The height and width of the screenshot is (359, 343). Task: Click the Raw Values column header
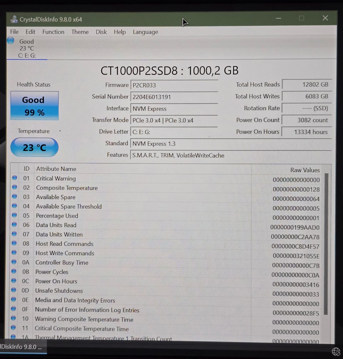tap(305, 170)
